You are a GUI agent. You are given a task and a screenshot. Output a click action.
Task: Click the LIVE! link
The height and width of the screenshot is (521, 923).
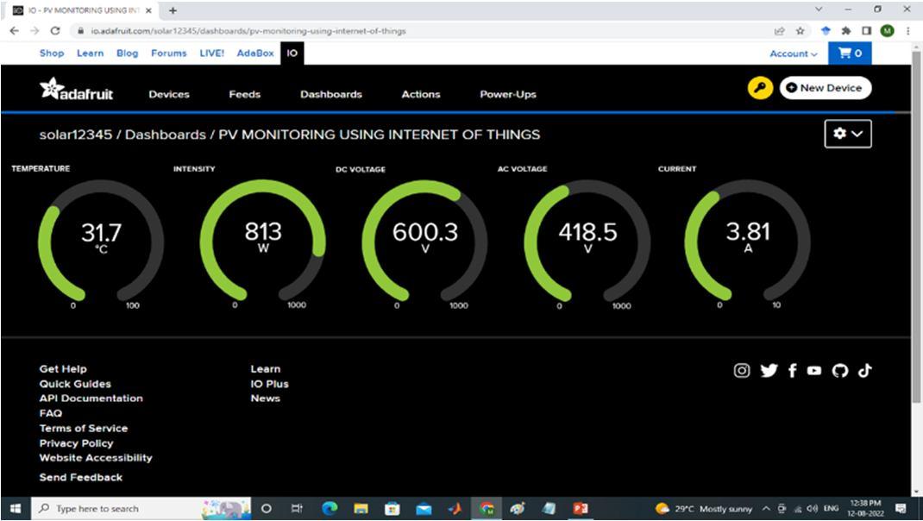pos(212,53)
